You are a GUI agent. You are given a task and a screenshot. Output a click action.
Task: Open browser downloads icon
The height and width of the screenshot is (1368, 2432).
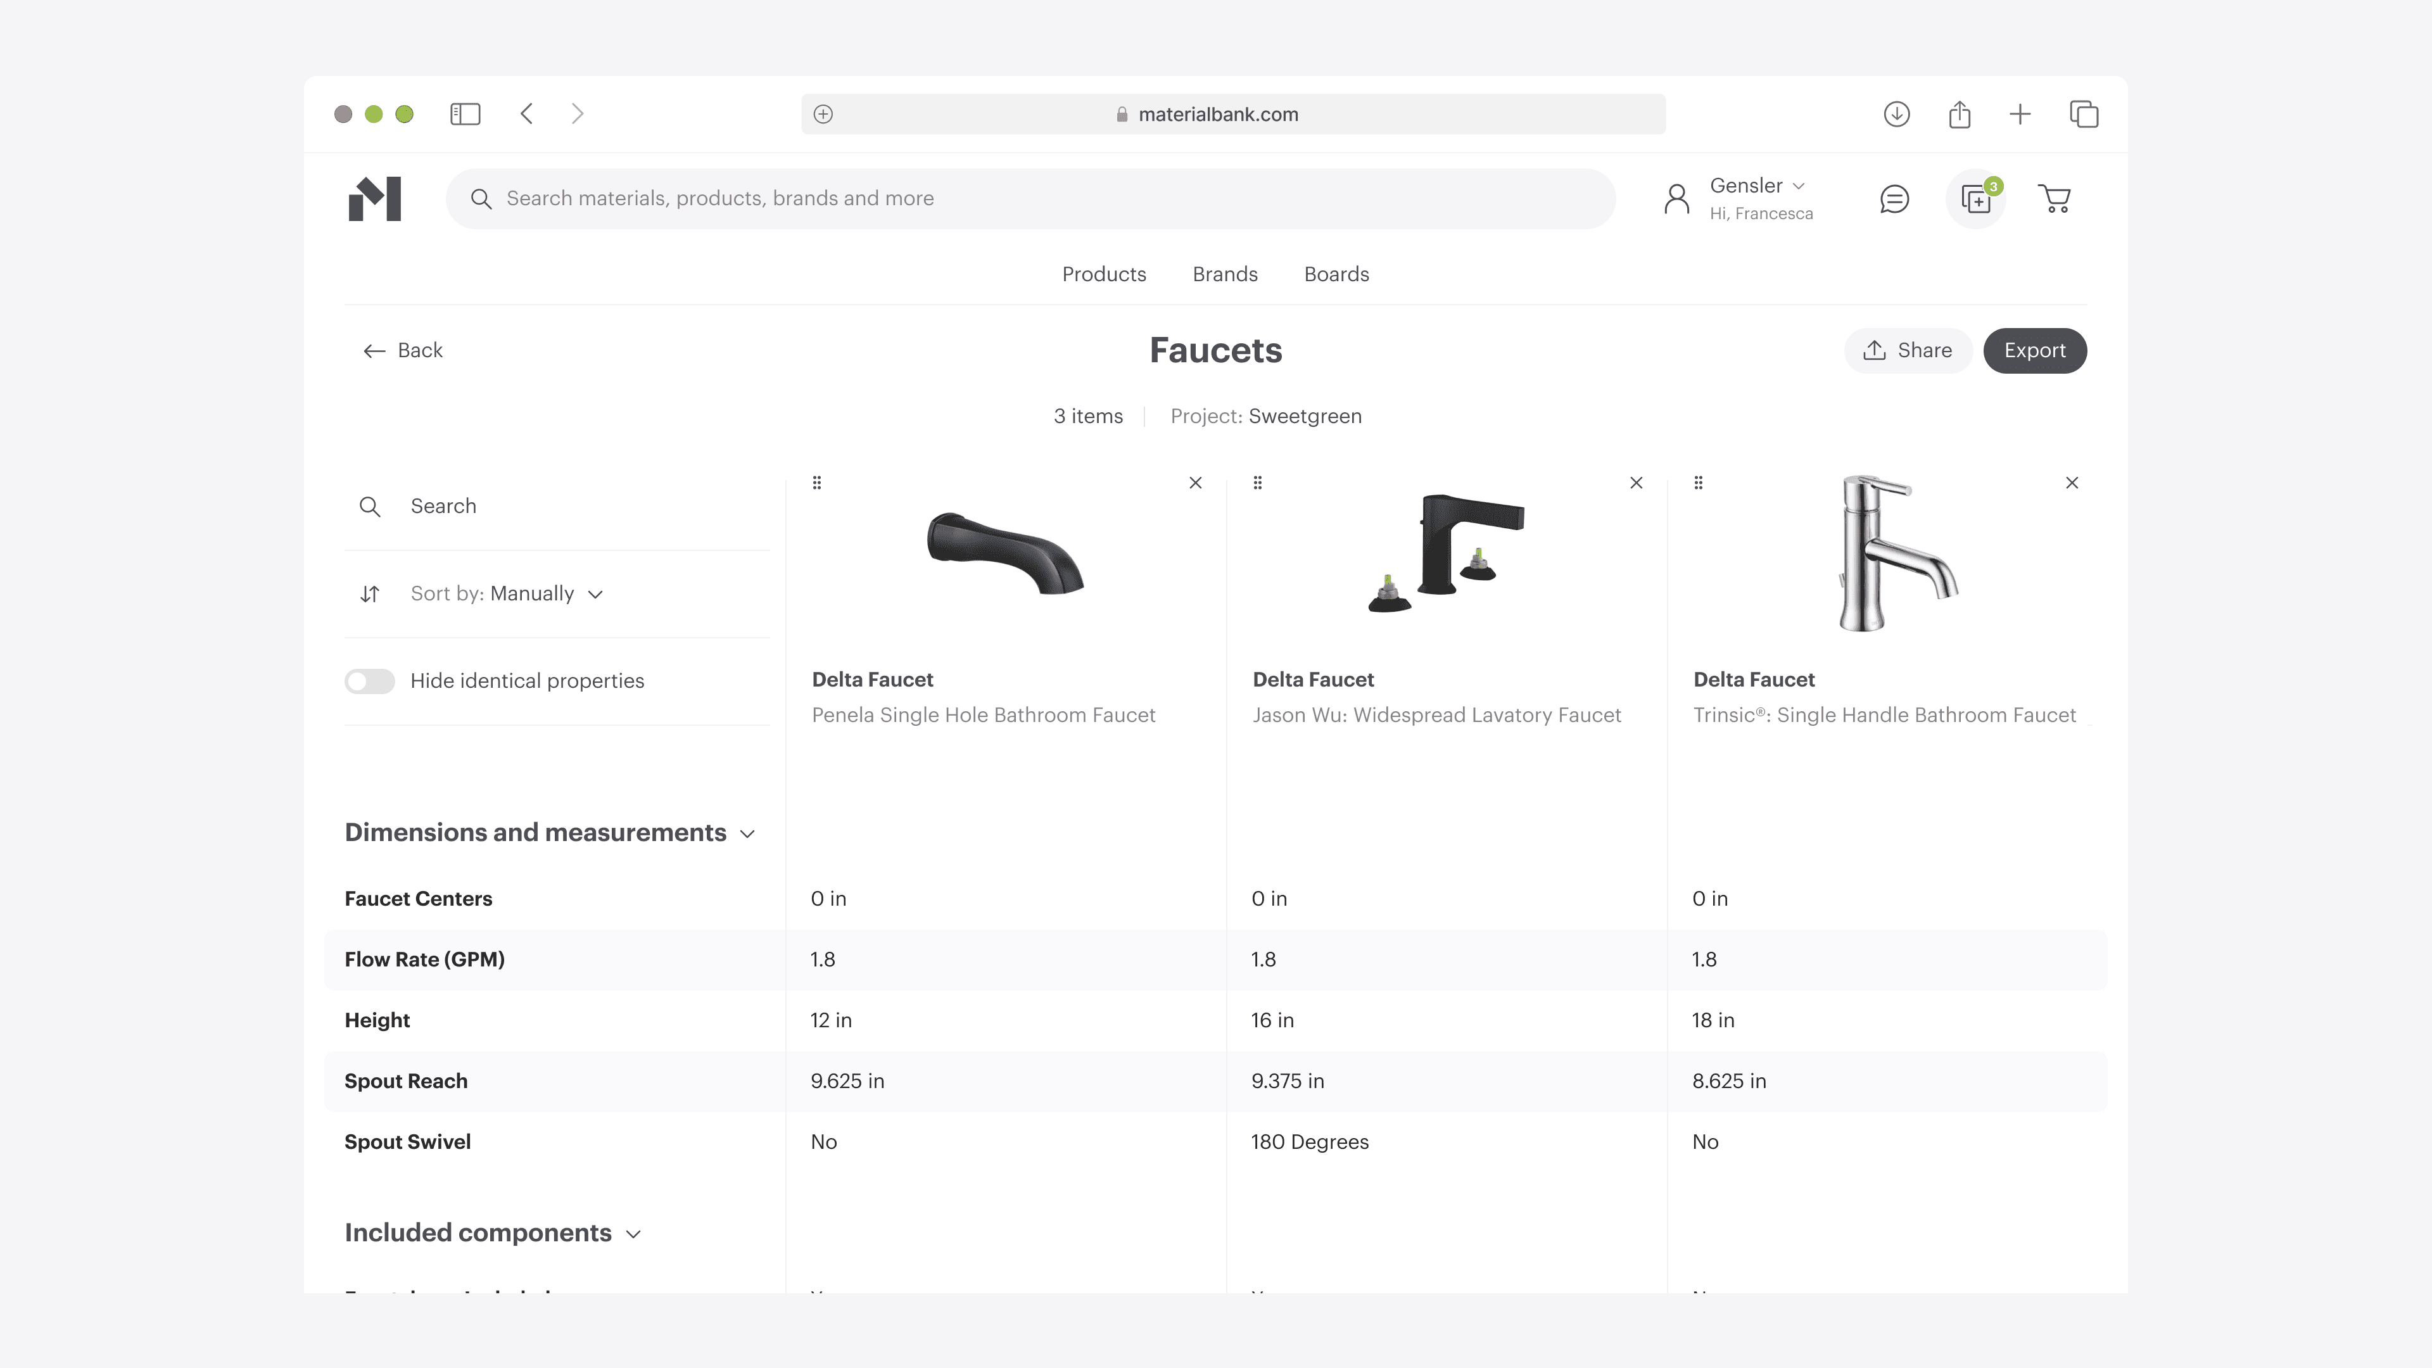1897,114
